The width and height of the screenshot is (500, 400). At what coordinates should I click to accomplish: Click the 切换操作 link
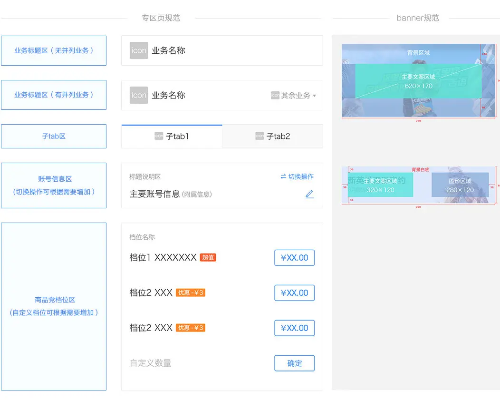coord(301,176)
